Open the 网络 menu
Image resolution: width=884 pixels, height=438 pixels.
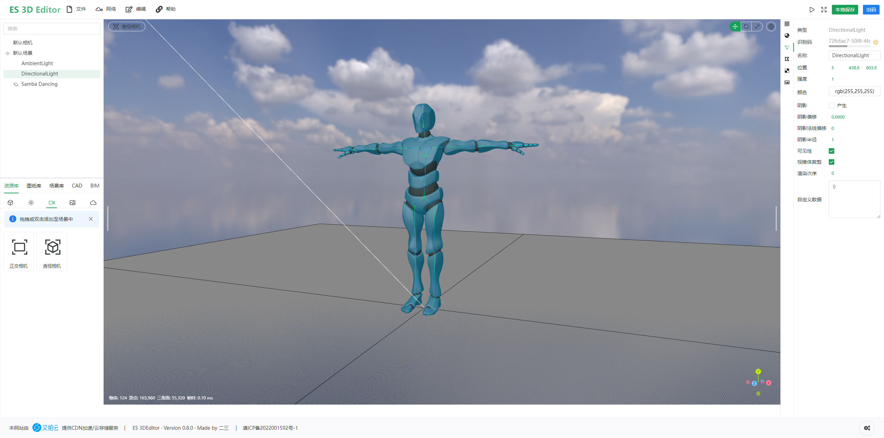coord(106,9)
